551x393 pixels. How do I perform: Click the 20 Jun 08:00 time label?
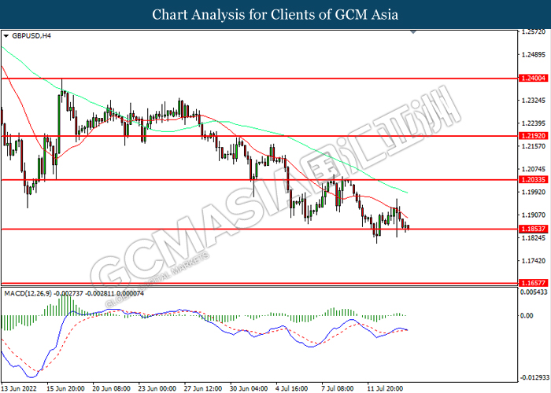[112, 388]
